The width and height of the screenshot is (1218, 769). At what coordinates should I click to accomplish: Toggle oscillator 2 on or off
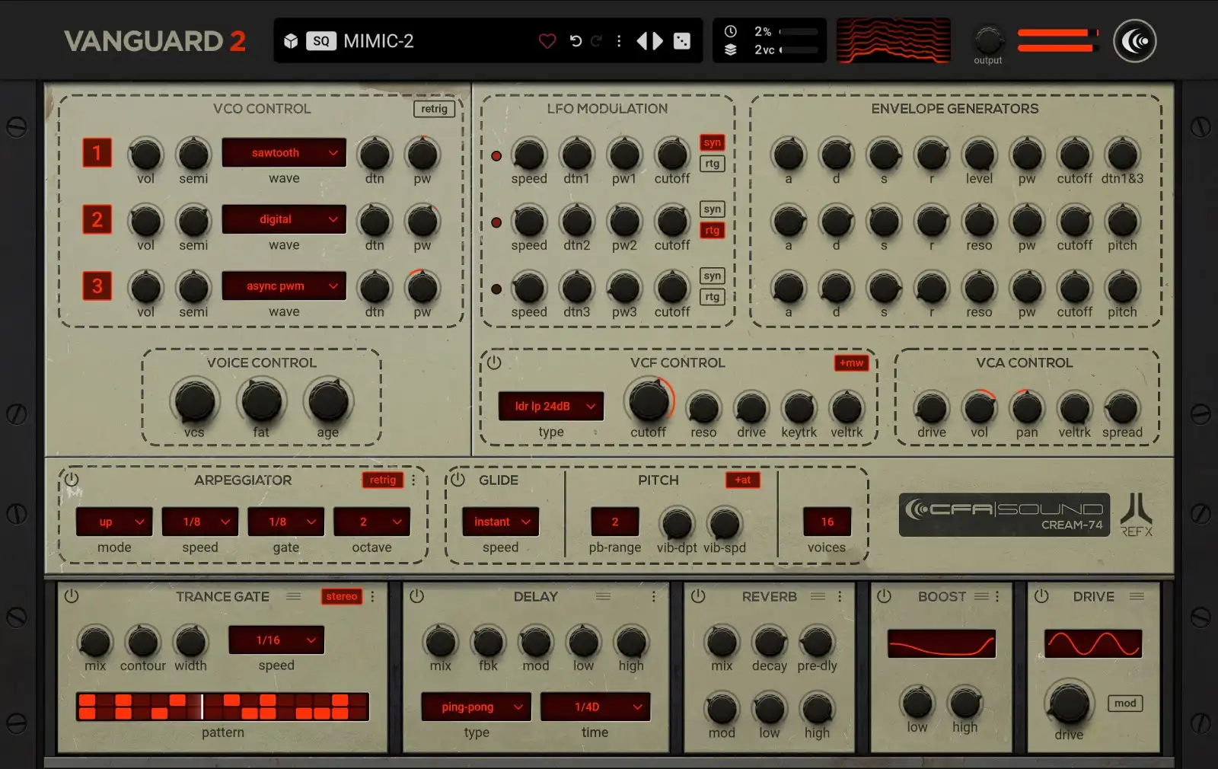pos(97,219)
